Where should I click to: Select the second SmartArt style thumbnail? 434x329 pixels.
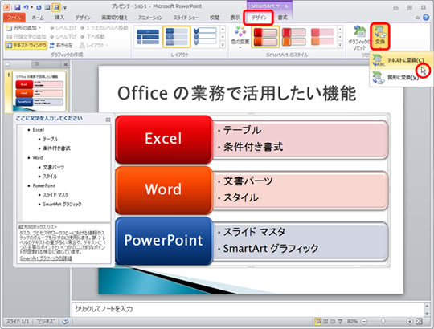pyautogui.click(x=294, y=37)
